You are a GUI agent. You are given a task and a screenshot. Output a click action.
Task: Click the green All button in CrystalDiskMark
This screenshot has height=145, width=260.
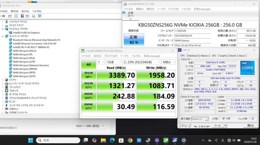(89, 64)
